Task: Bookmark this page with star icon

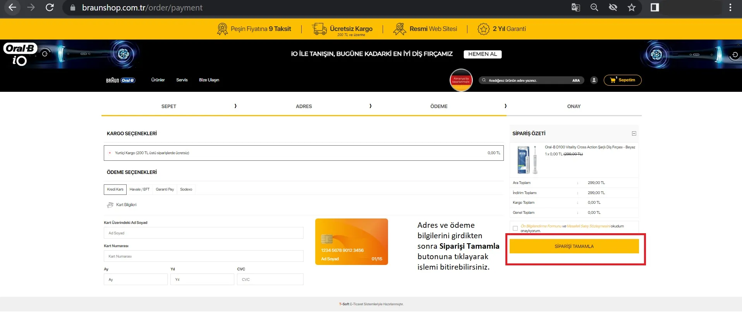Action: [x=632, y=7]
